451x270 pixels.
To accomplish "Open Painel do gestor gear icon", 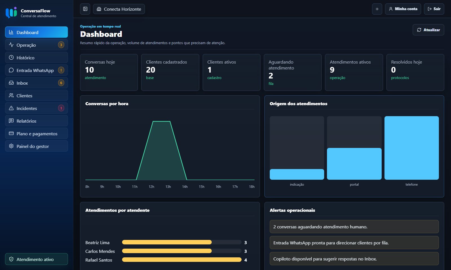I will tap(11, 146).
